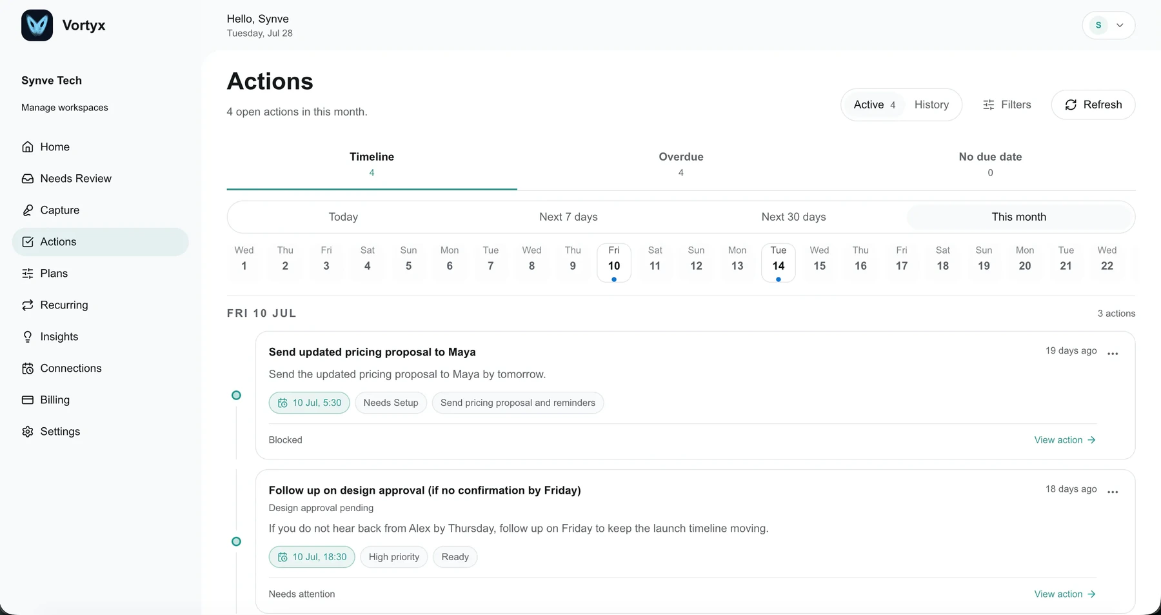This screenshot has height=615, width=1161.
Task: Select the This month range
Action: [x=1019, y=217]
